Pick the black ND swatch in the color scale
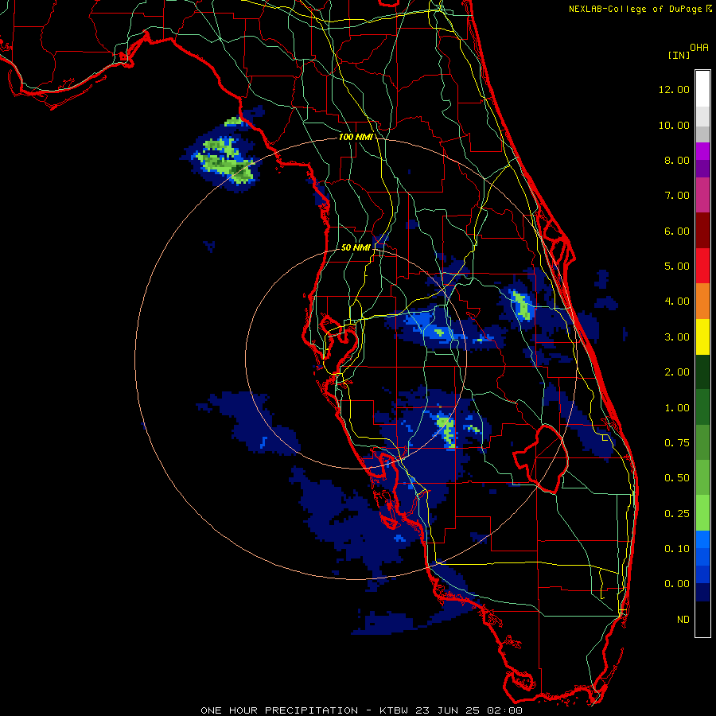Viewport: 716px width, 716px height. pos(702,619)
